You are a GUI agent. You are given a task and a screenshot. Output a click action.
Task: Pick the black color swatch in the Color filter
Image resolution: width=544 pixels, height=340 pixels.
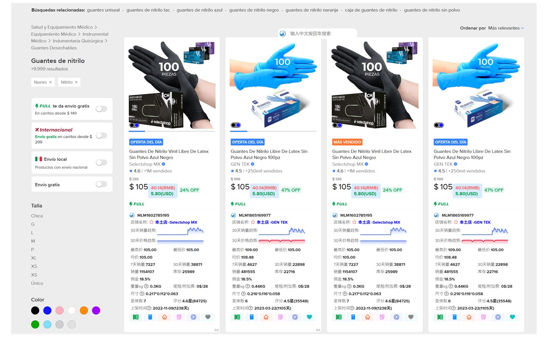tap(35, 311)
